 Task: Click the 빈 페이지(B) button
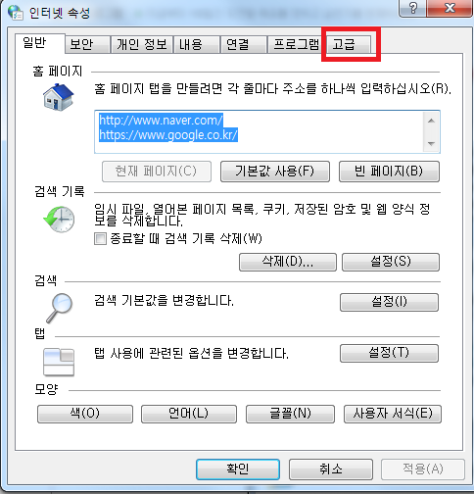point(389,172)
